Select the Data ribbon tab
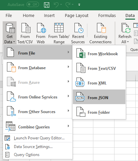Viewport: 138px width, 161px height. click(x=130, y=15)
